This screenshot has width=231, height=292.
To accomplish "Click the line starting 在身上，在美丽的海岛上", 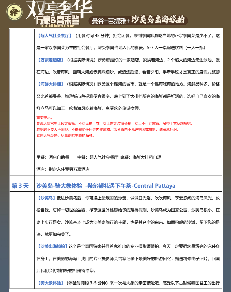I will 128,259.
